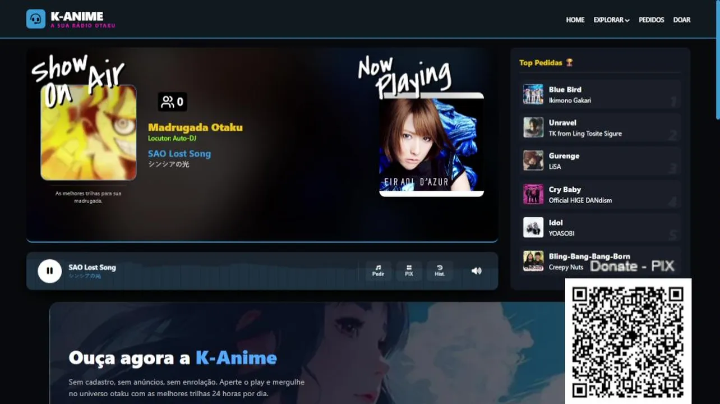This screenshot has height=404, width=720.
Task: Click the Top Pedidas heading
Action: coord(542,63)
